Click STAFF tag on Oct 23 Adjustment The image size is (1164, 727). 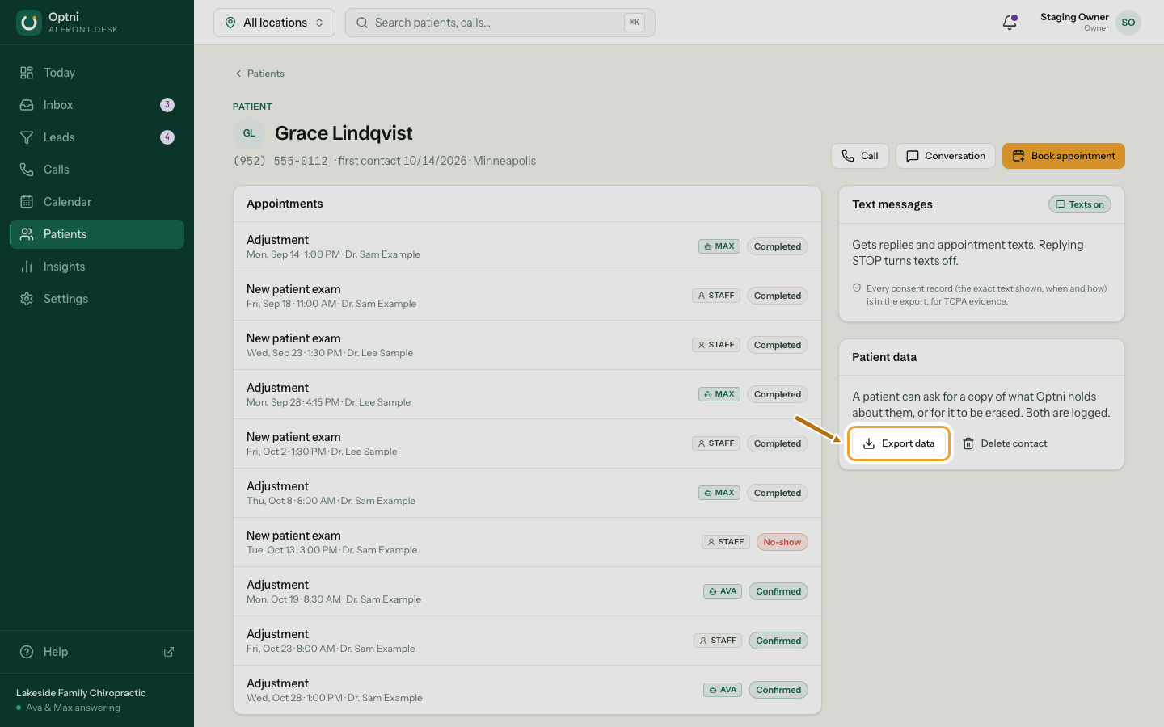click(x=718, y=641)
